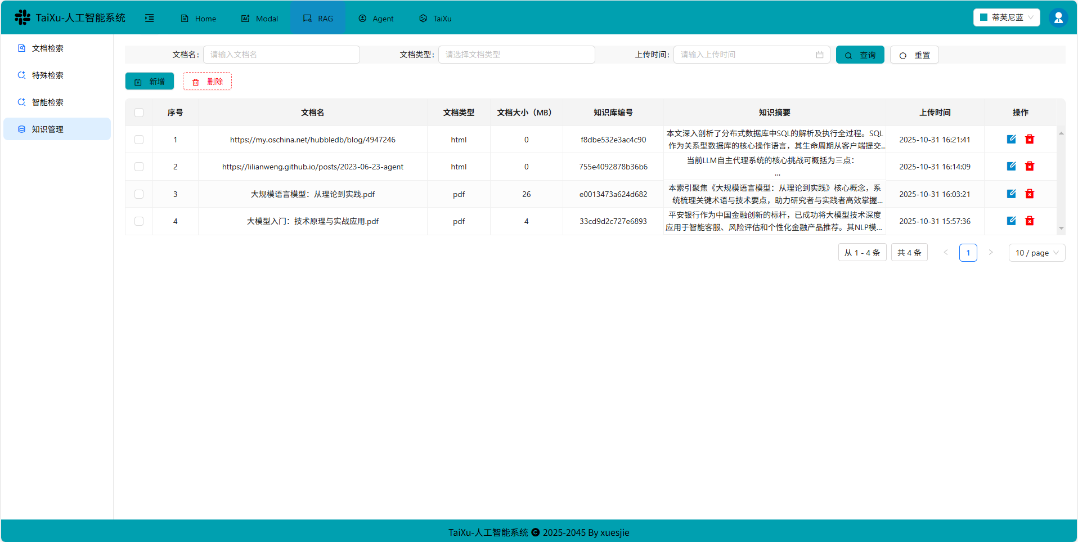The image size is (1078, 542).
Task: Click the 平安银行 summary cell in row 4
Action: coord(774,221)
